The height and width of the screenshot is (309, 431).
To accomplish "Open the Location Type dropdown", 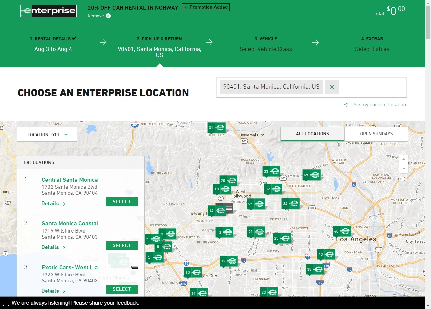I will pyautogui.click(x=47, y=134).
